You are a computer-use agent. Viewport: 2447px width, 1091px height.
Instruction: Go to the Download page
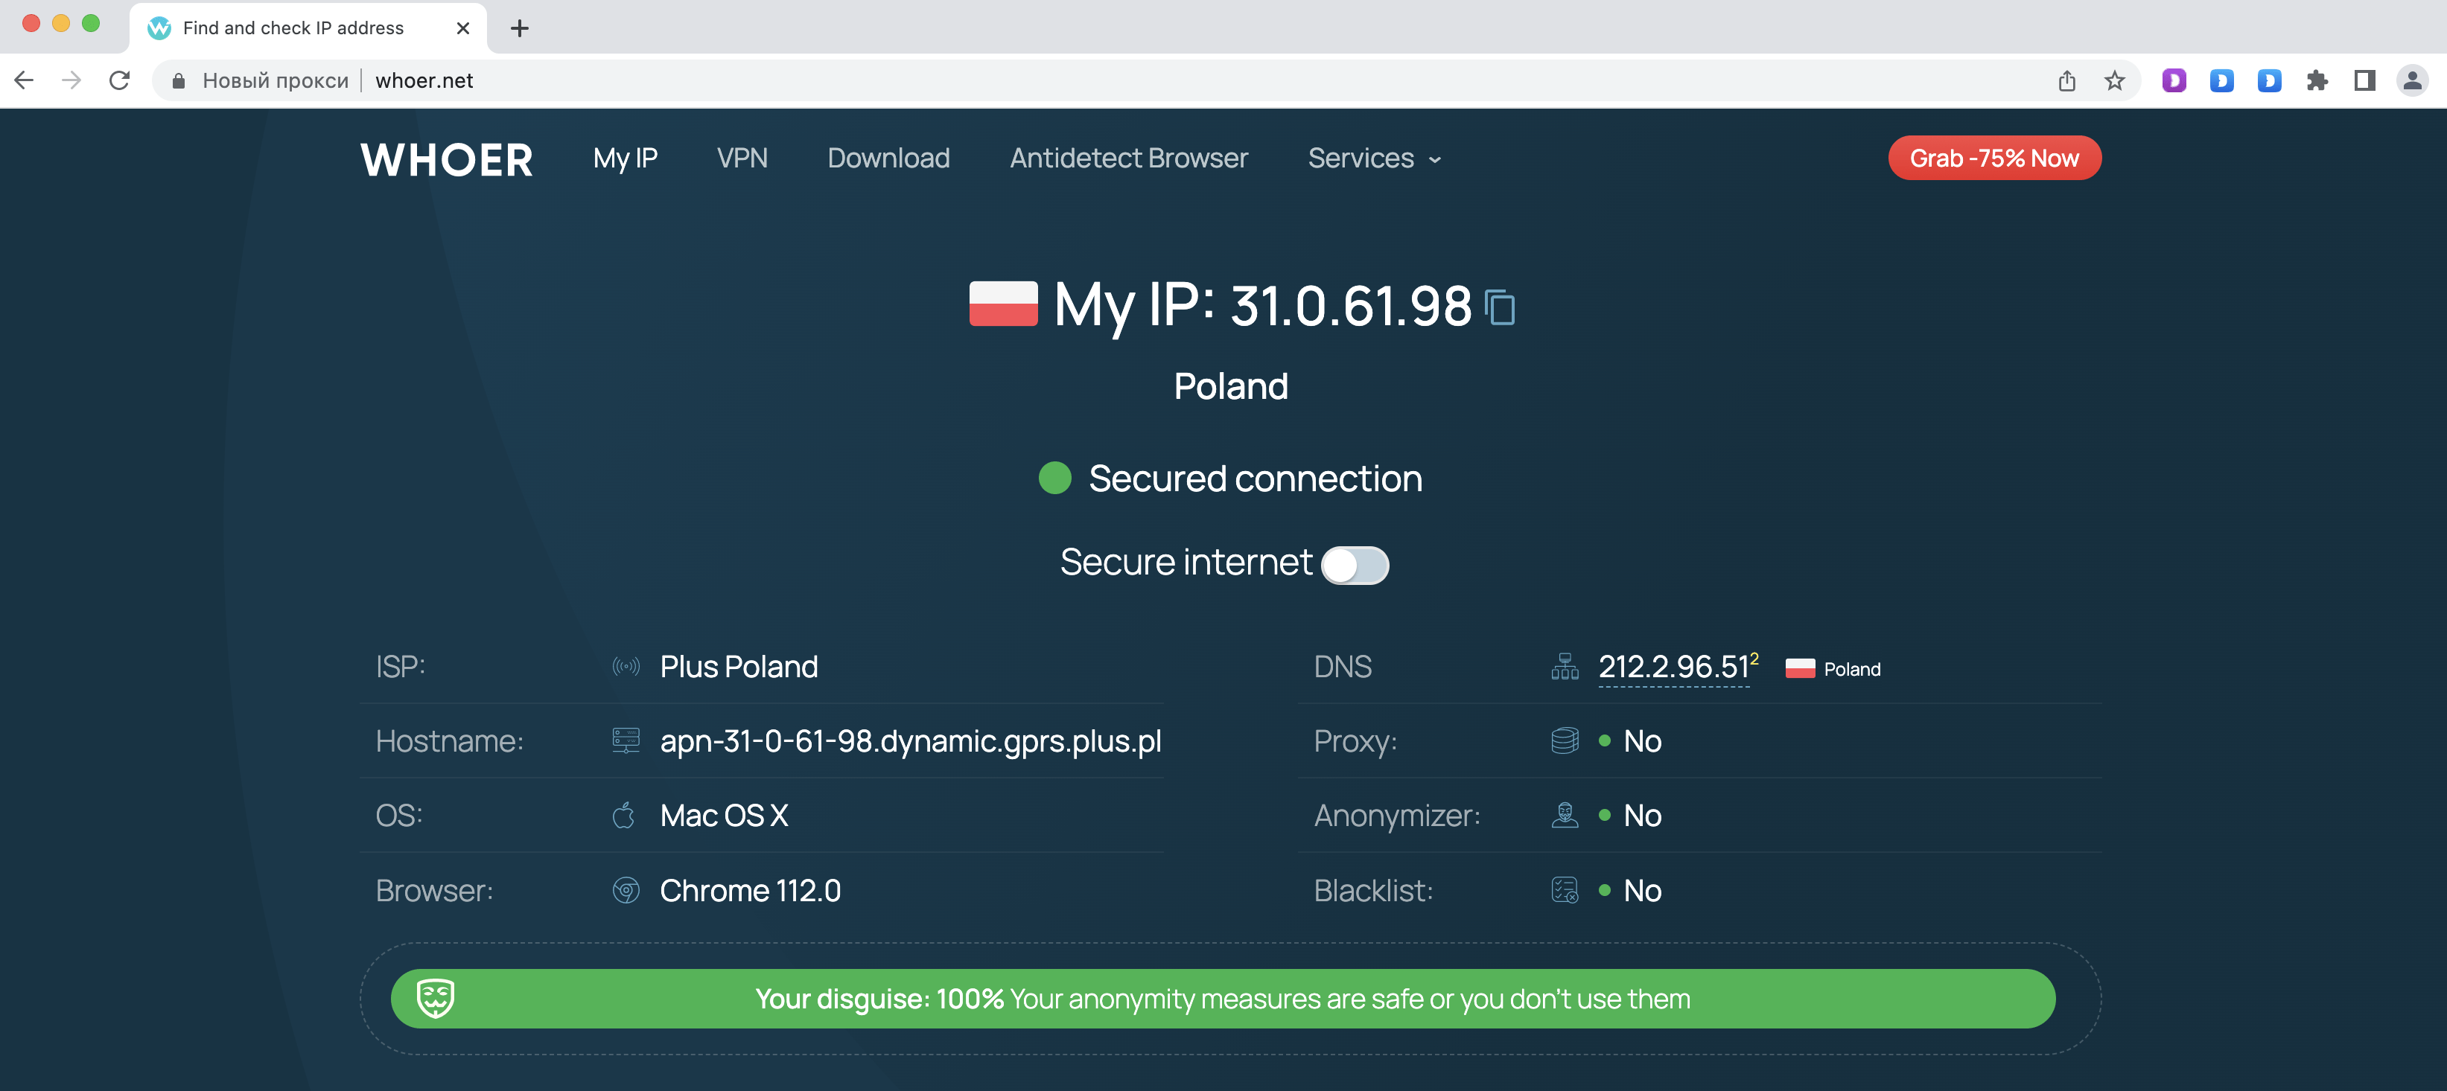point(888,158)
